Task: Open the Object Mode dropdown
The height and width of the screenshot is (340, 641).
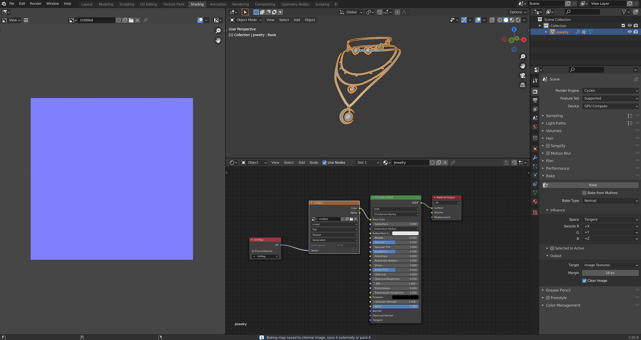Action: (x=246, y=20)
